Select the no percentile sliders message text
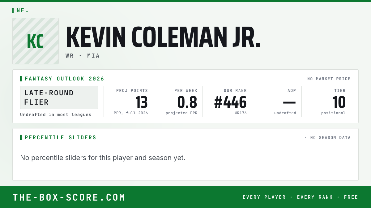 [x=103, y=158]
